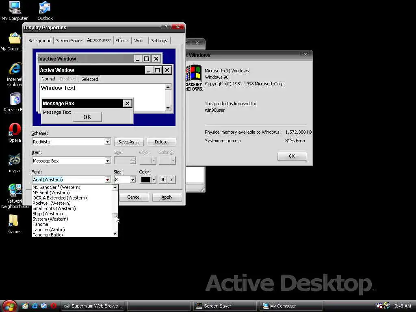
Task: Click the Save As button
Action: click(x=129, y=142)
